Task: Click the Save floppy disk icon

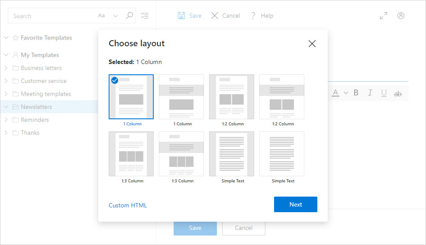Action: pyautogui.click(x=181, y=16)
